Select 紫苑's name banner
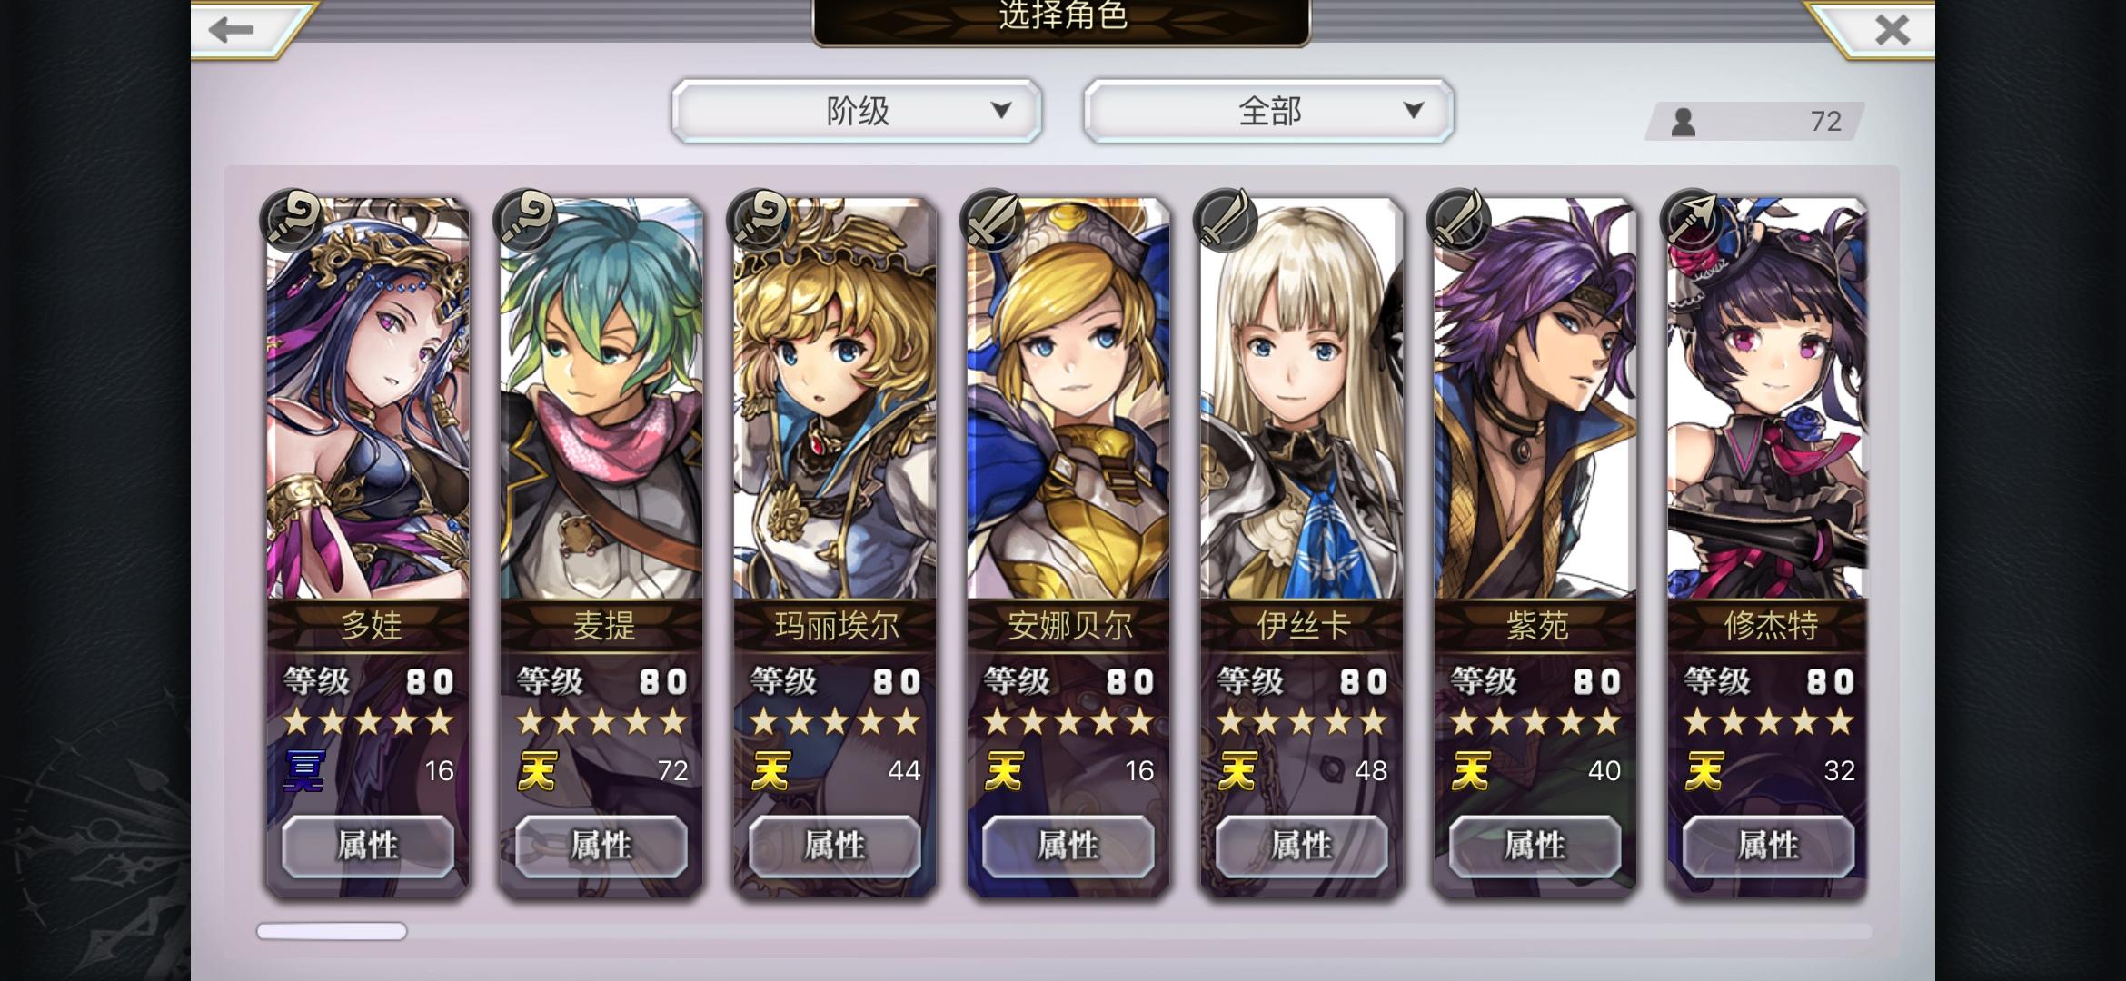The image size is (2126, 981). tap(1535, 625)
